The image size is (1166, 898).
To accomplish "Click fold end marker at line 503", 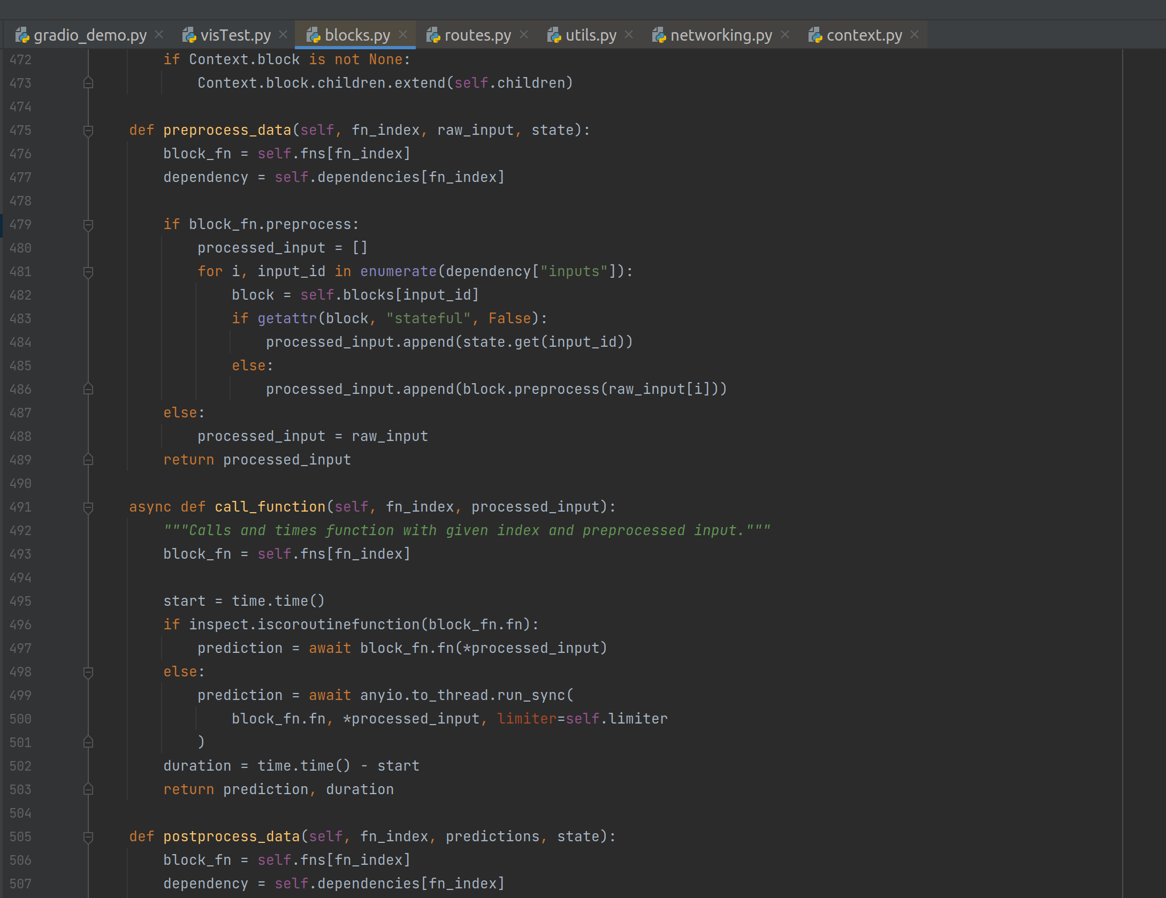I will [88, 789].
